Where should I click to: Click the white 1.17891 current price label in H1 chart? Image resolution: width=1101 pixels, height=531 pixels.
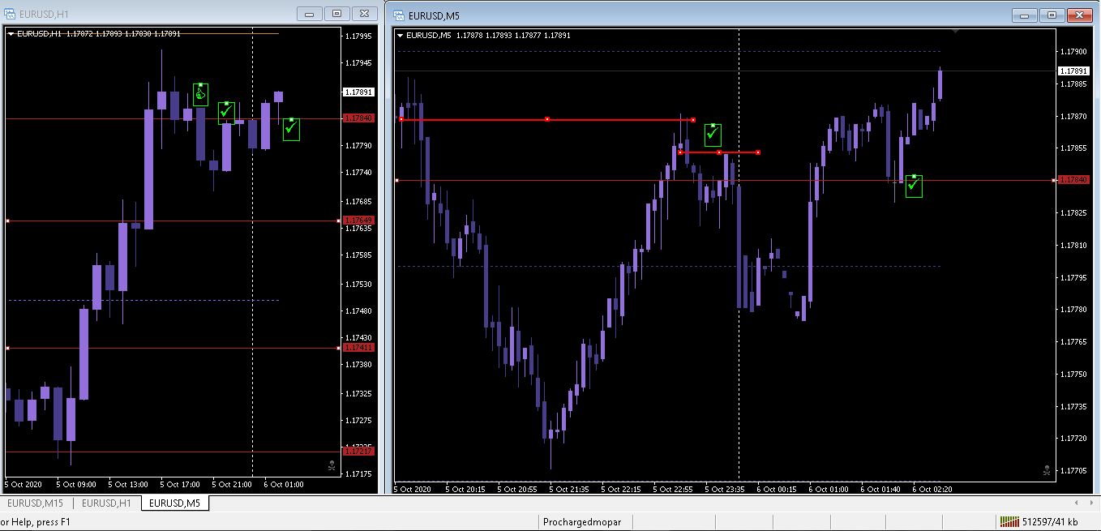(359, 92)
